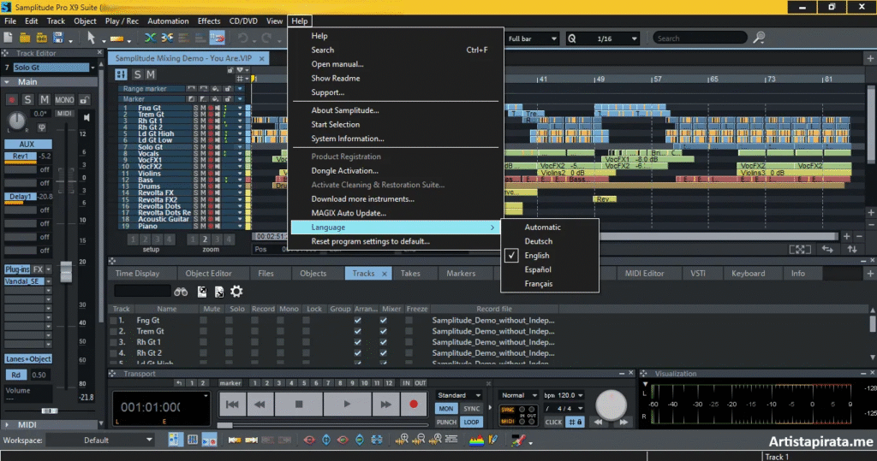Toggle the magnet snap icon in toolbar
This screenshot has height=461, width=877.
217,38
